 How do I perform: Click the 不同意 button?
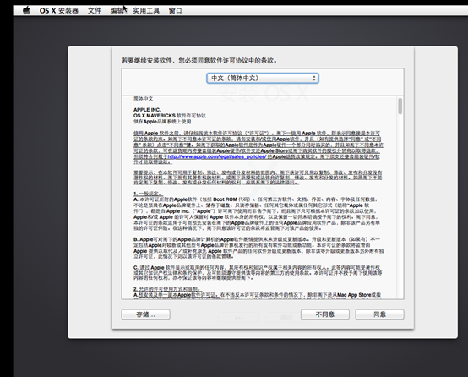(x=325, y=314)
